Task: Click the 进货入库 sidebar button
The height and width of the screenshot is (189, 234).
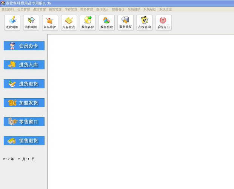Action: 24,65
